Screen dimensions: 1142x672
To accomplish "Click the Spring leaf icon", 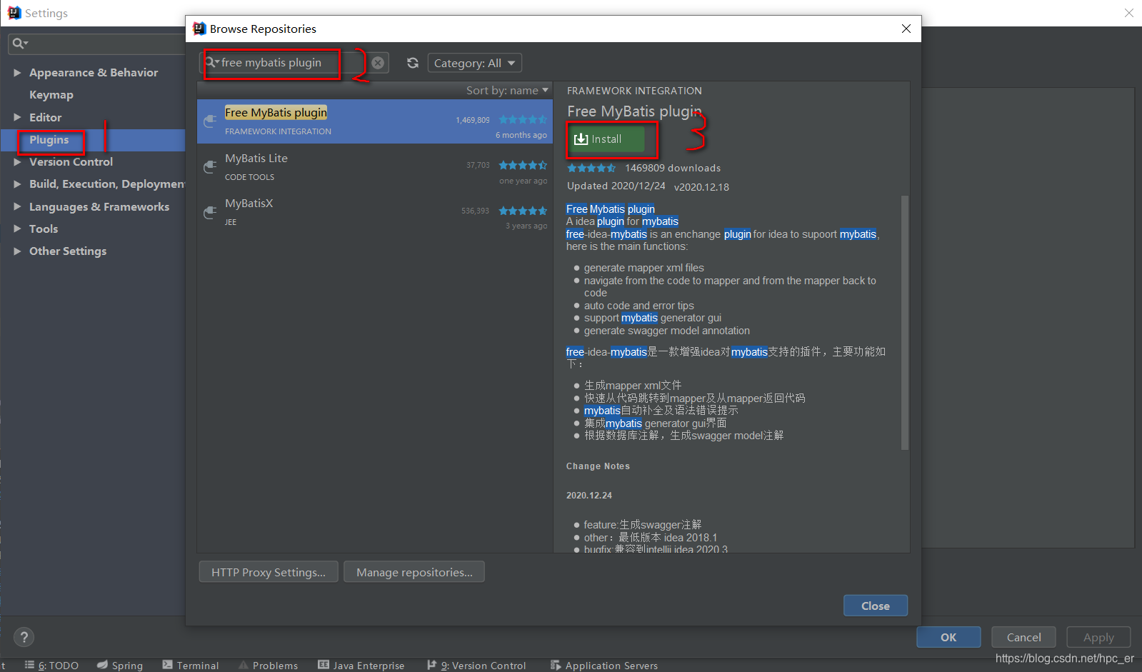I will 102,665.
